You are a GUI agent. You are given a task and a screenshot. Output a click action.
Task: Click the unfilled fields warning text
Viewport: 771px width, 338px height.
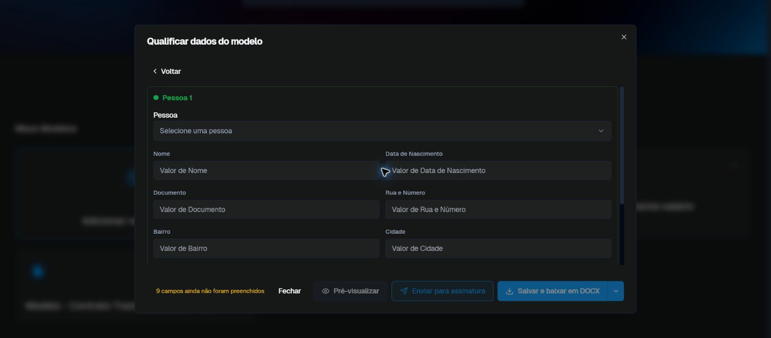click(x=210, y=291)
